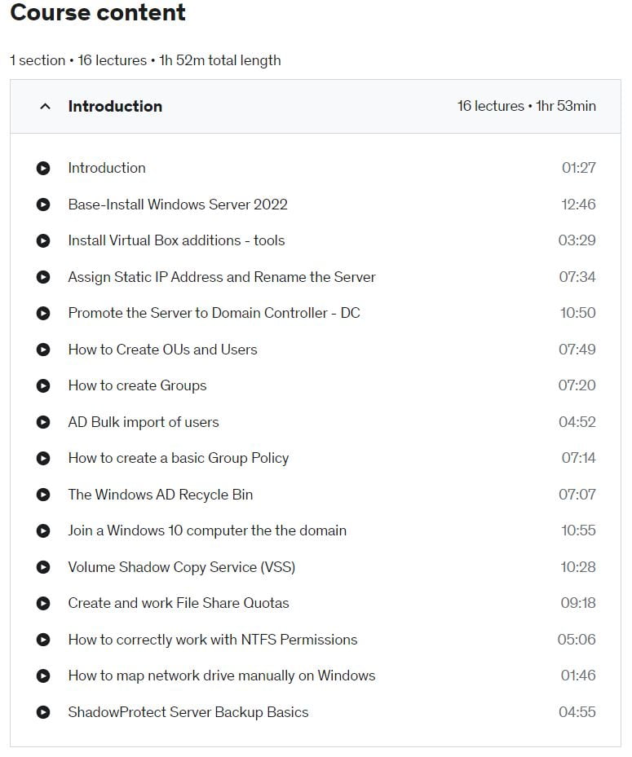The width and height of the screenshot is (632, 757).
Task: Click play icon beside Introduction lecture
Action: point(43,168)
